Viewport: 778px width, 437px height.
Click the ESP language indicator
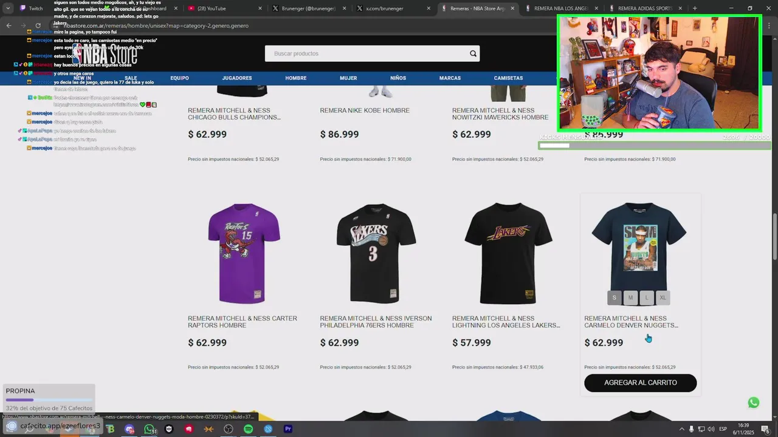[x=723, y=429]
